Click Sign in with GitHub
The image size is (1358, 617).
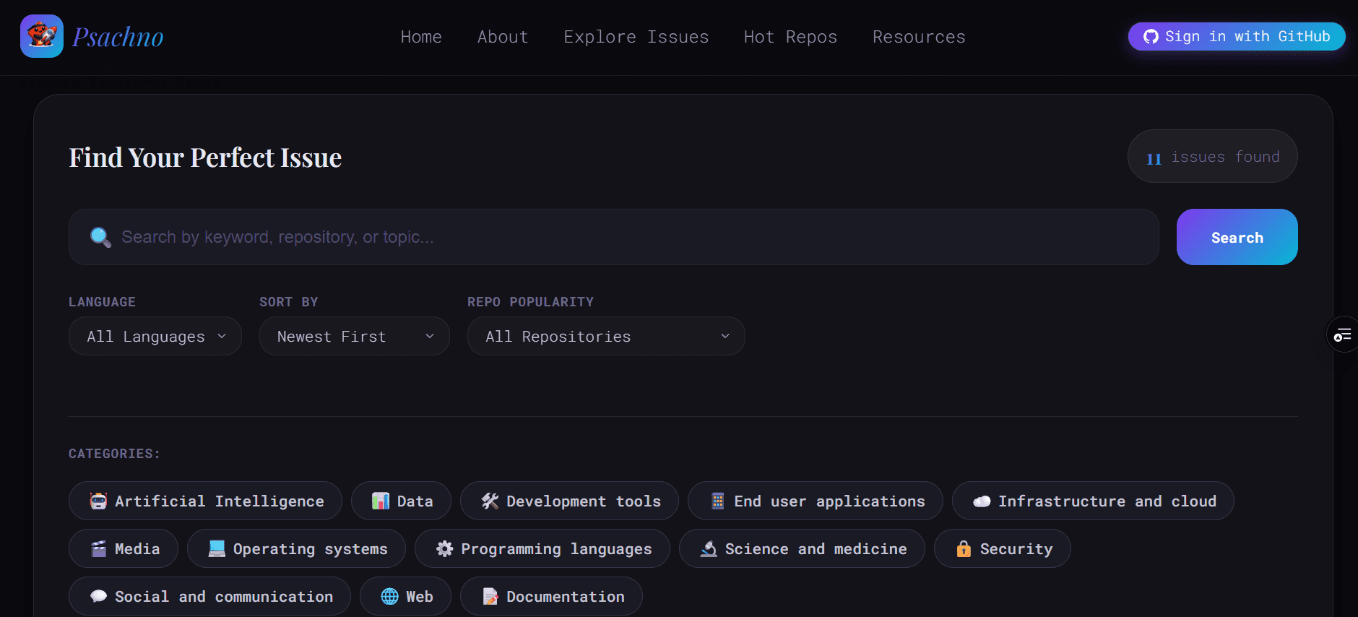pyautogui.click(x=1236, y=37)
